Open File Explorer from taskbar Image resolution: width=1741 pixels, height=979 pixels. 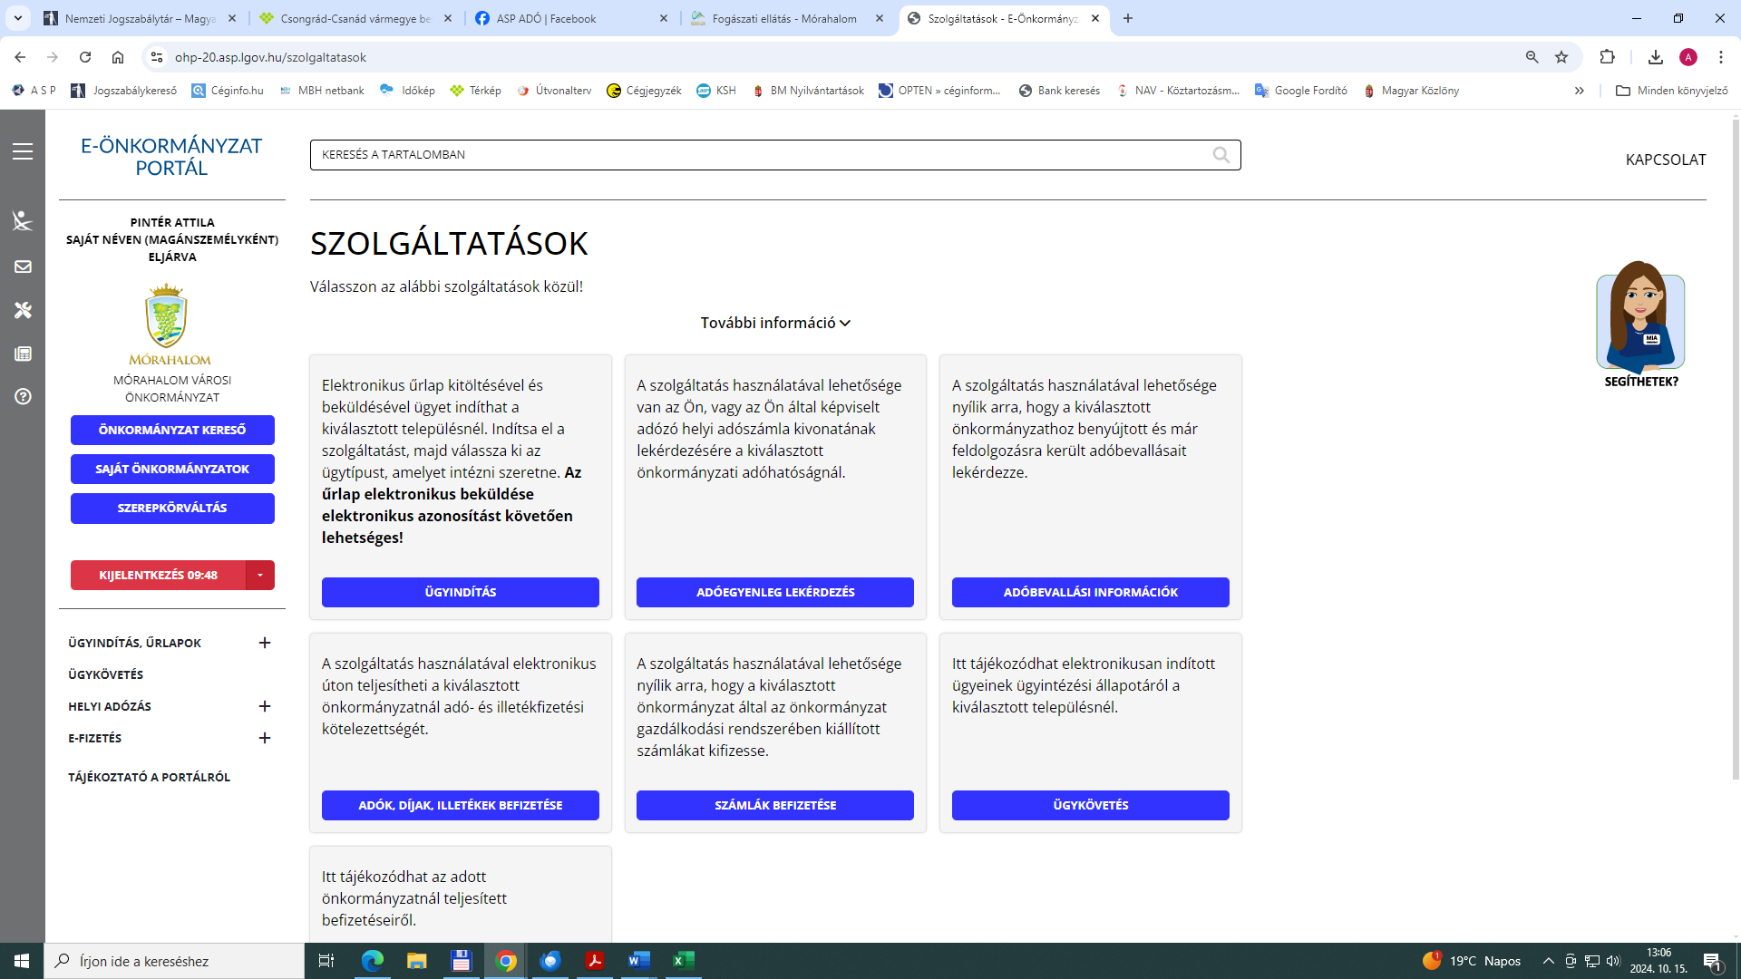coord(416,961)
